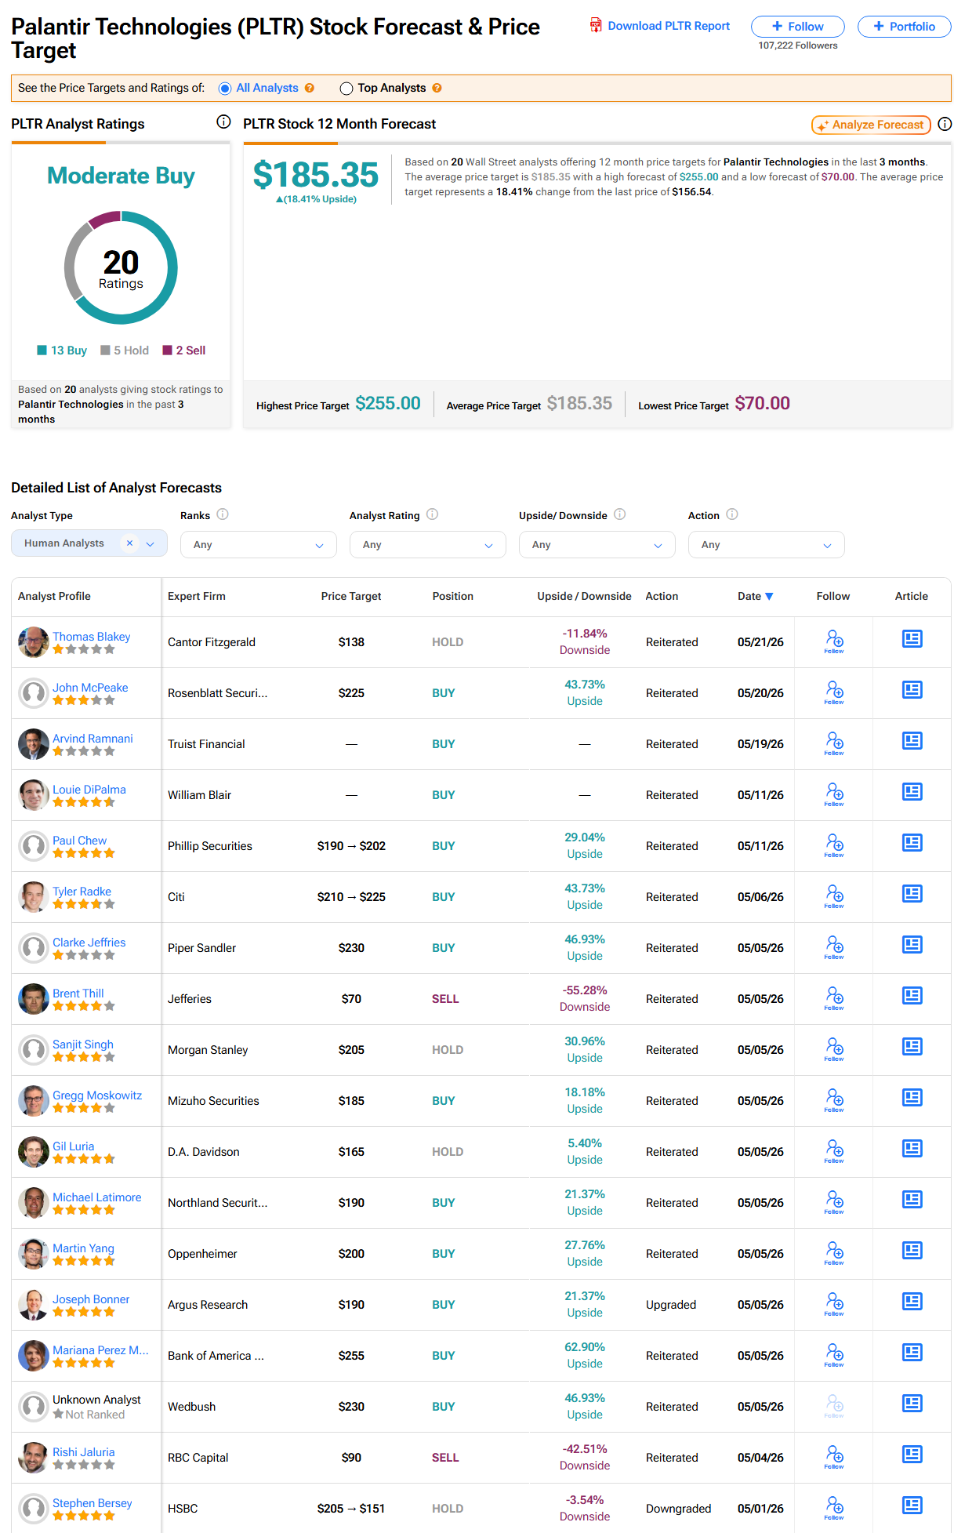The width and height of the screenshot is (954, 1533).
Task: Click Follow icon in Gil Luria row
Action: coord(834,1150)
